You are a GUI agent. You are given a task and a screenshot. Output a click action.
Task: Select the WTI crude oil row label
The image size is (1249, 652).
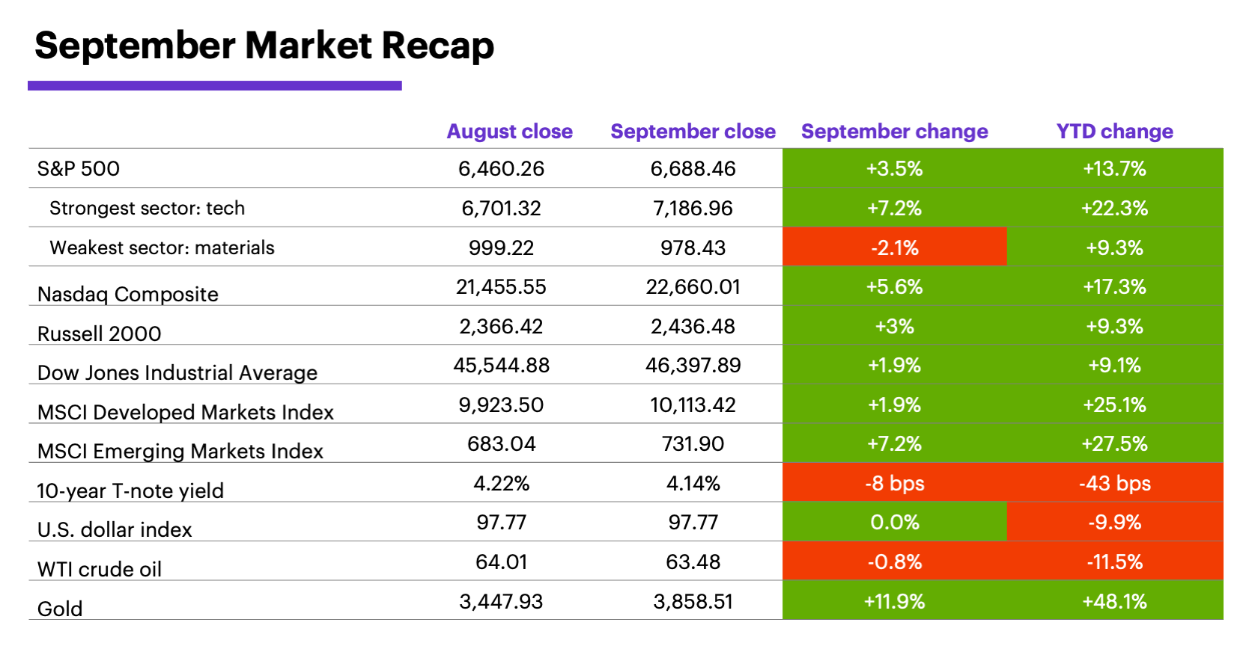[100, 569]
